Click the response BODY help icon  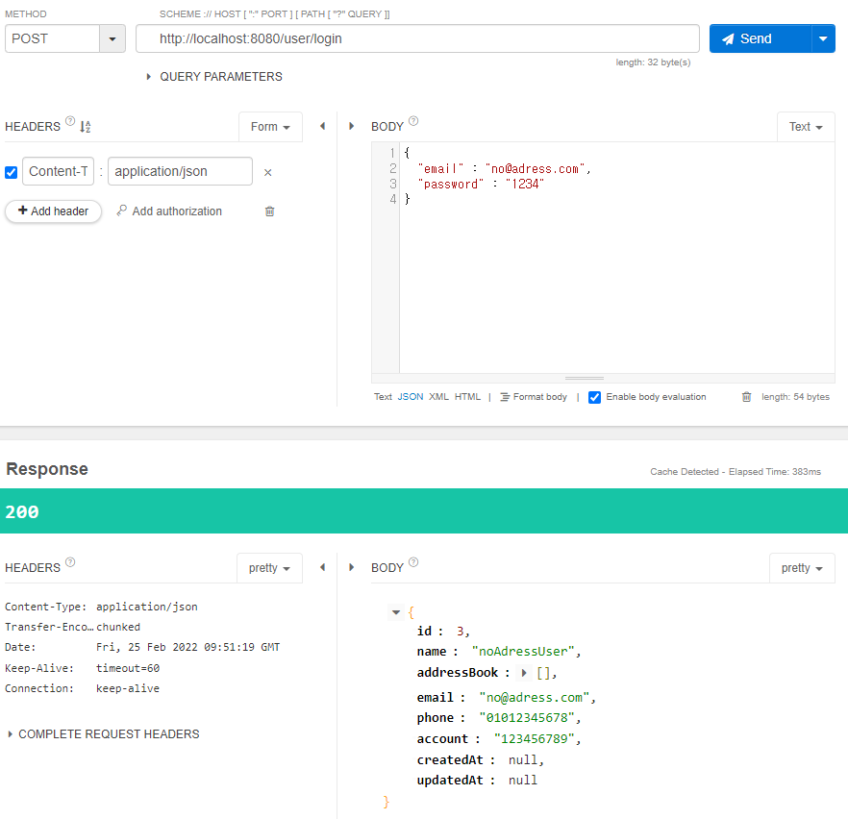tap(413, 562)
